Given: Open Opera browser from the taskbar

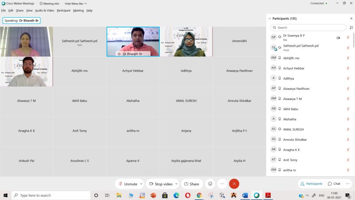Looking at the screenshot, I should pyautogui.click(x=187, y=195).
